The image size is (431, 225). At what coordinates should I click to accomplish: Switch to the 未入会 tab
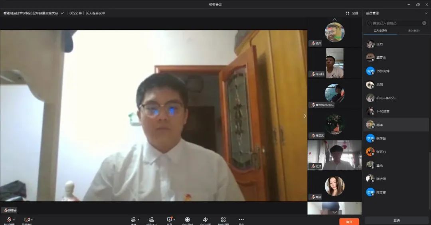coord(413,30)
